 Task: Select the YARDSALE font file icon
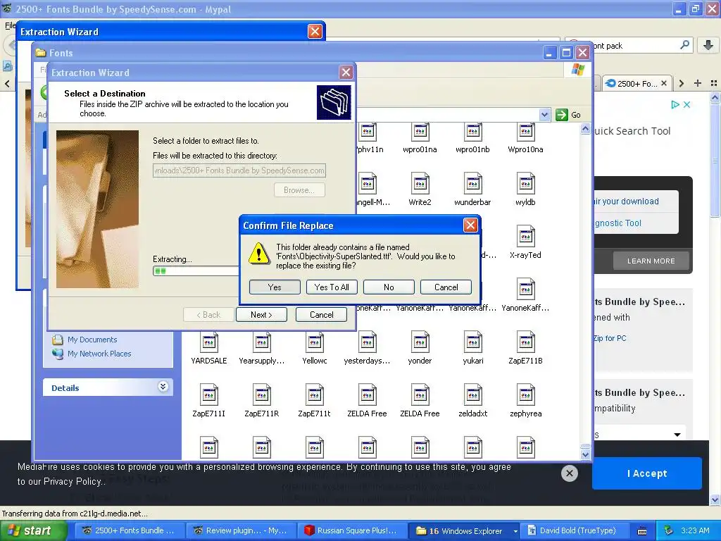tap(208, 342)
